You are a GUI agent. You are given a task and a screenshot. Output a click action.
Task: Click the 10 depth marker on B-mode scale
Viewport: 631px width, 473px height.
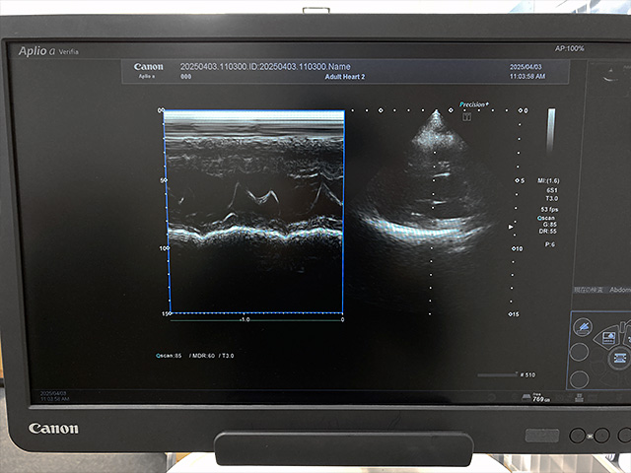tap(517, 248)
